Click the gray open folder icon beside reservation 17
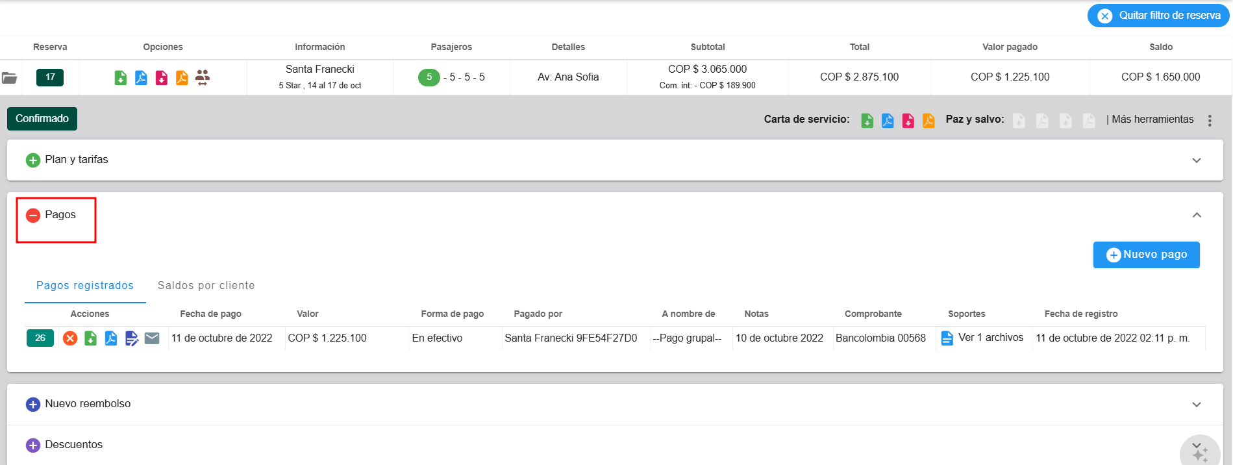 [x=10, y=78]
